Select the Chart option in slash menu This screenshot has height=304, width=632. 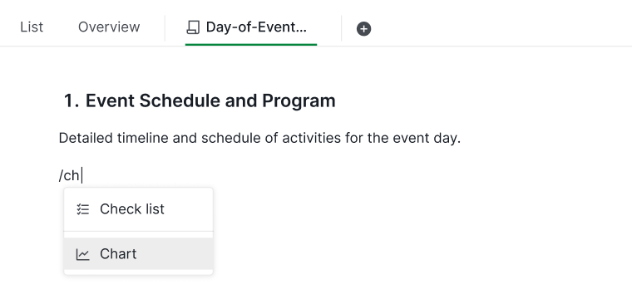[x=138, y=253]
